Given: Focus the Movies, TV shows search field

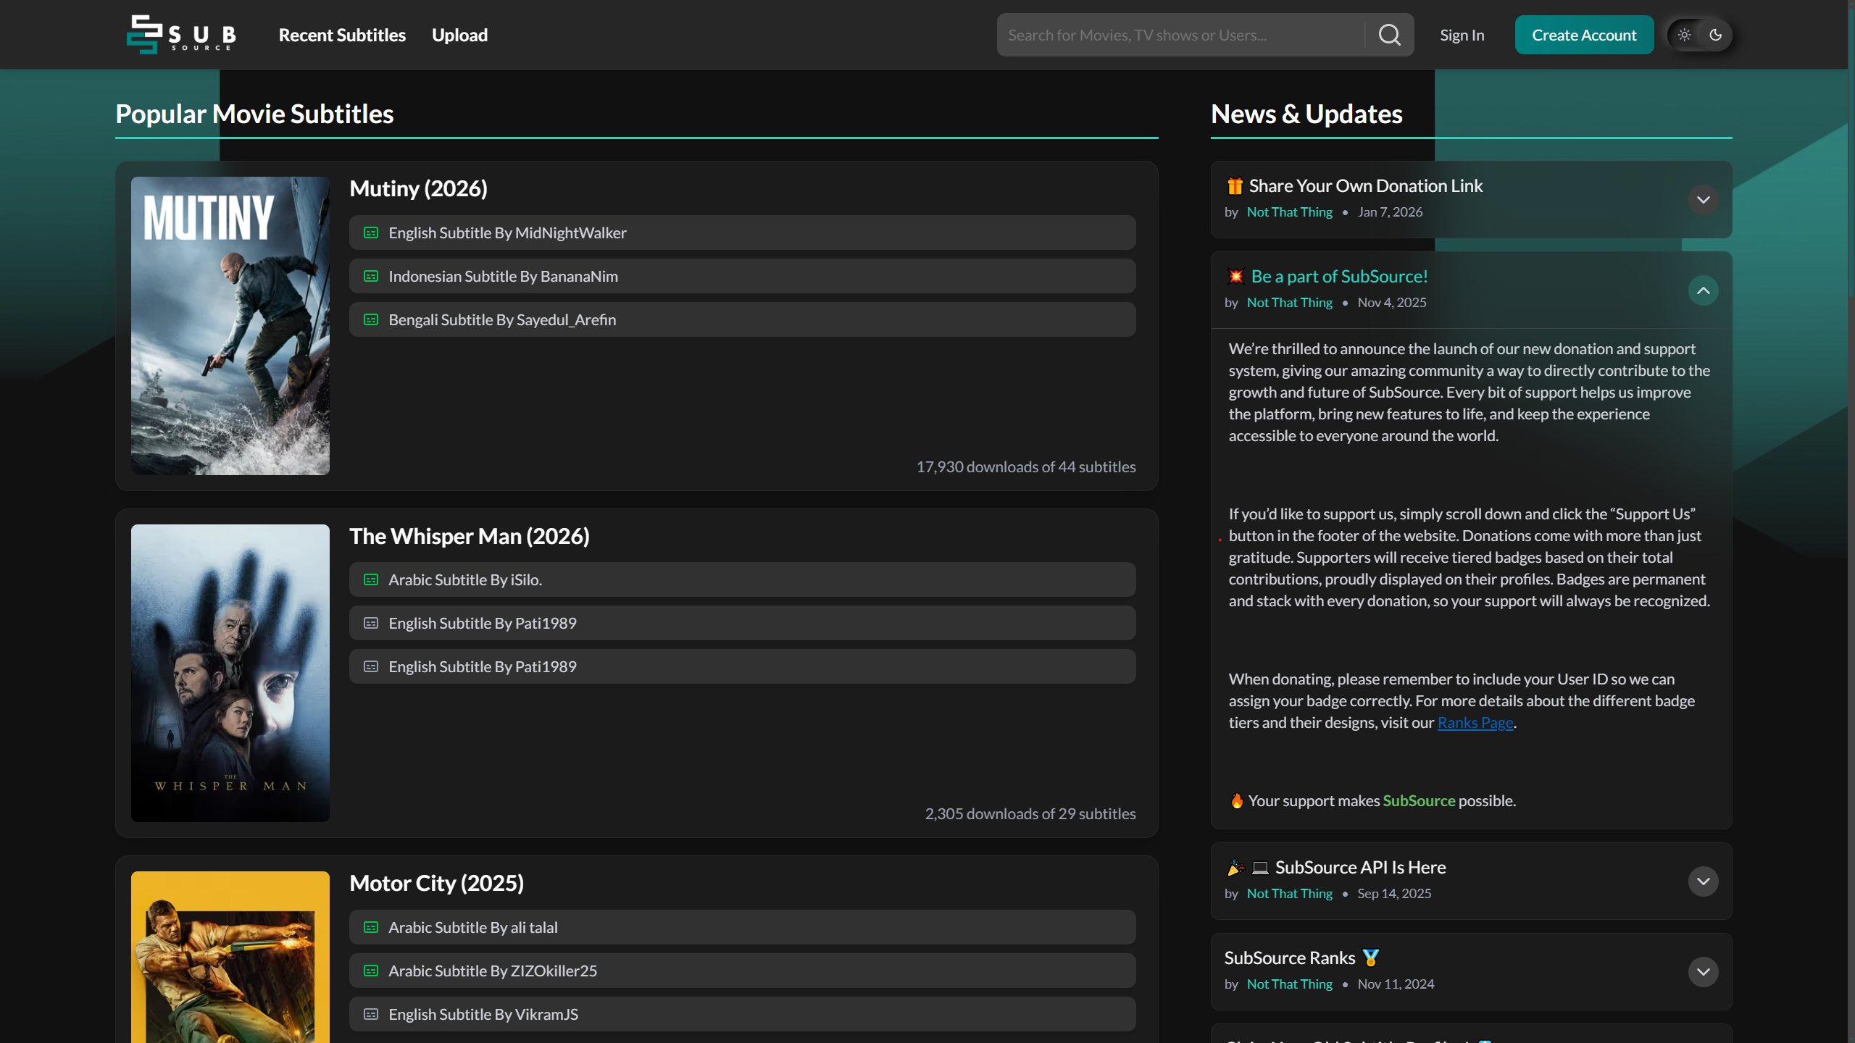Looking at the screenshot, I should click(x=1180, y=35).
